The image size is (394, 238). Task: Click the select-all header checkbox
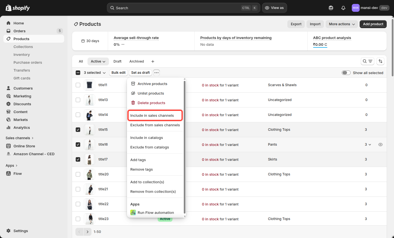[x=78, y=73]
